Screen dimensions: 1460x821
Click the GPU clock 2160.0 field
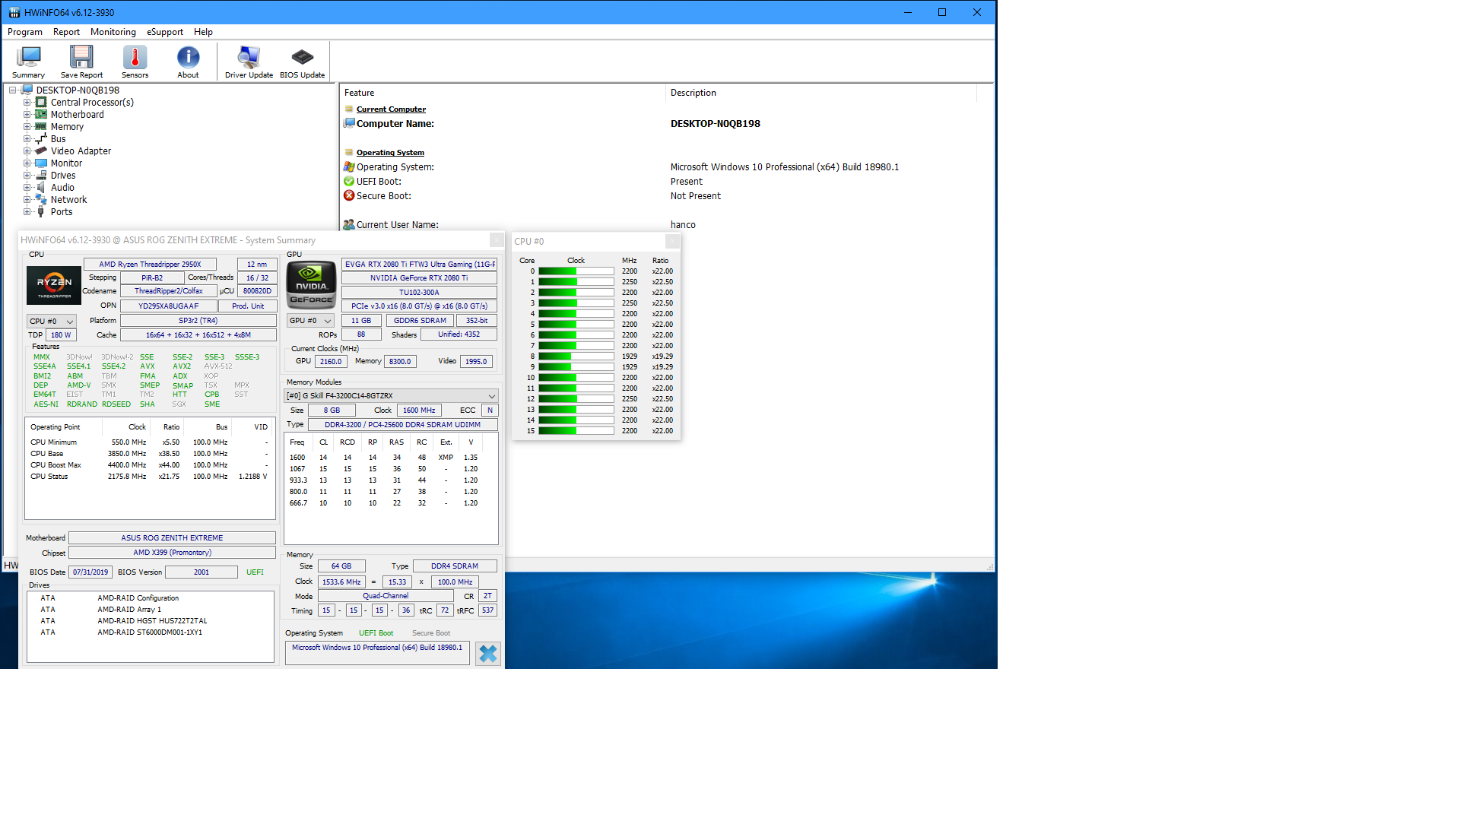coord(331,362)
